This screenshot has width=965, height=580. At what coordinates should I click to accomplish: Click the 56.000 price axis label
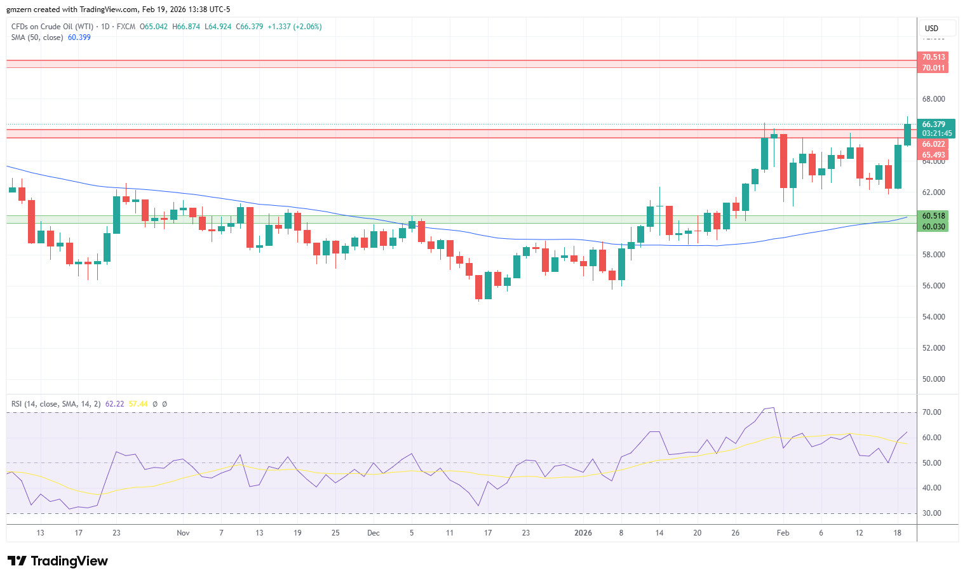click(933, 286)
